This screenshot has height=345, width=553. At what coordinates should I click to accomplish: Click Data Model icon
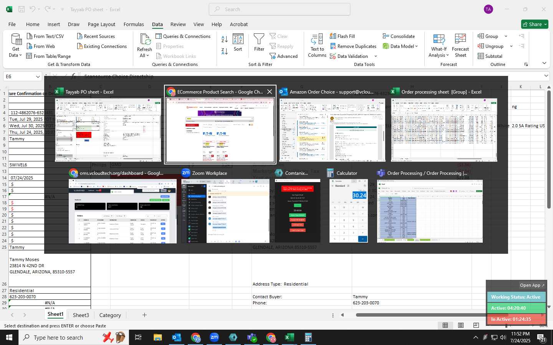[386, 46]
